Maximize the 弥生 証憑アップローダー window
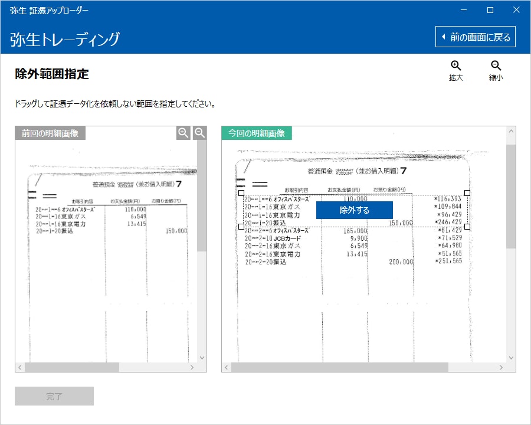 pos(490,10)
